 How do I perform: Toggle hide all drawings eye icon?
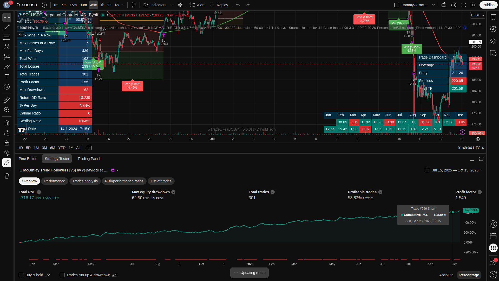(7, 152)
